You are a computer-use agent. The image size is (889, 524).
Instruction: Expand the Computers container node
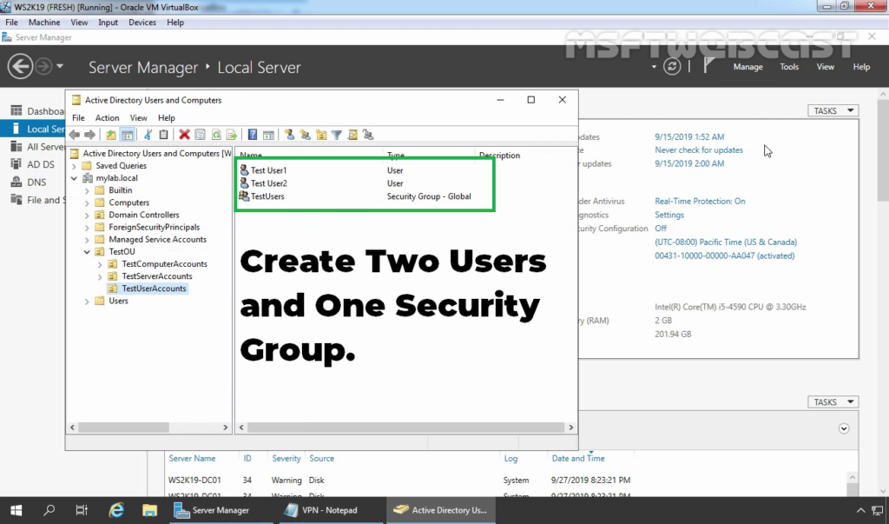coord(87,202)
